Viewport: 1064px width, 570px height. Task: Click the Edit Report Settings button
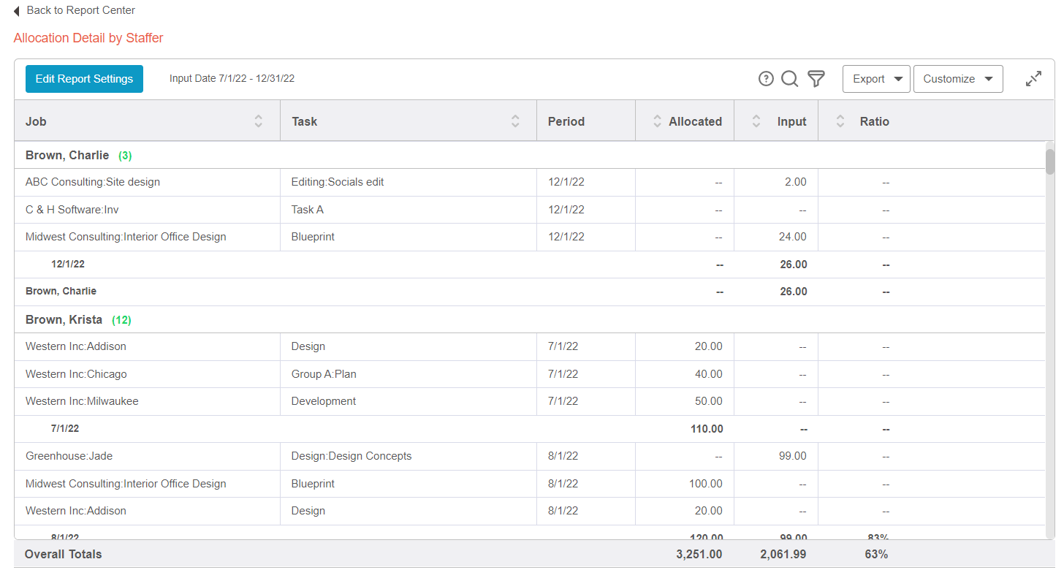coord(84,79)
